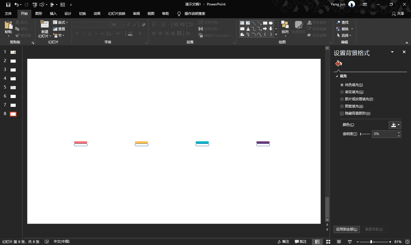Open the 文件 file tab
This screenshot has width=411, height=245.
pos(8,14)
